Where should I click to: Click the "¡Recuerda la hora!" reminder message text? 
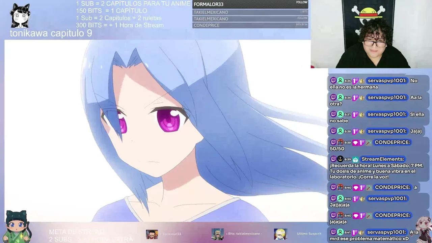point(376,171)
